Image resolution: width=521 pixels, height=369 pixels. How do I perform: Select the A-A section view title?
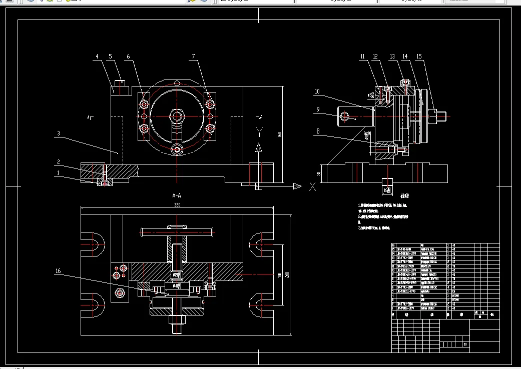click(x=177, y=196)
